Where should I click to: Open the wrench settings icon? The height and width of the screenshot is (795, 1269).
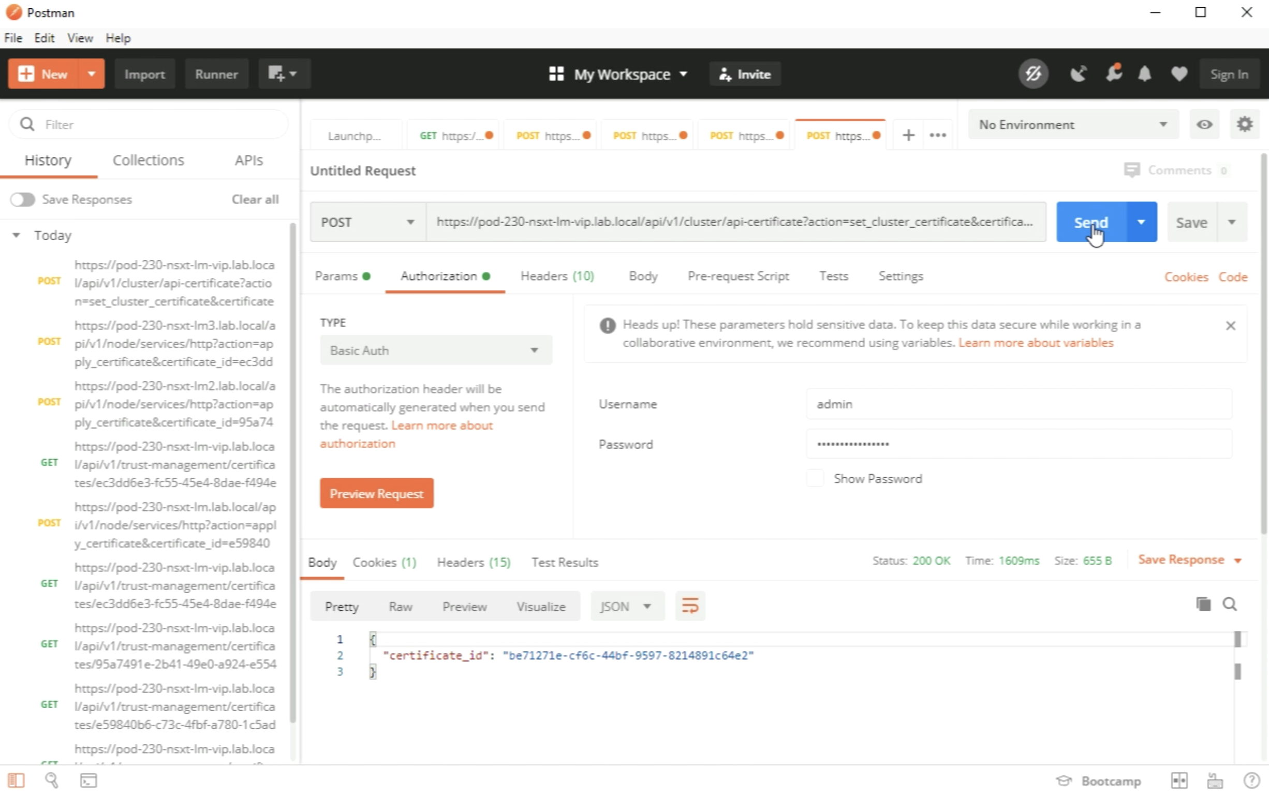(x=1113, y=73)
